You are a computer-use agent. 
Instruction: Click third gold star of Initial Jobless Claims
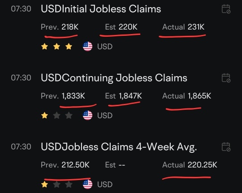point(69,47)
